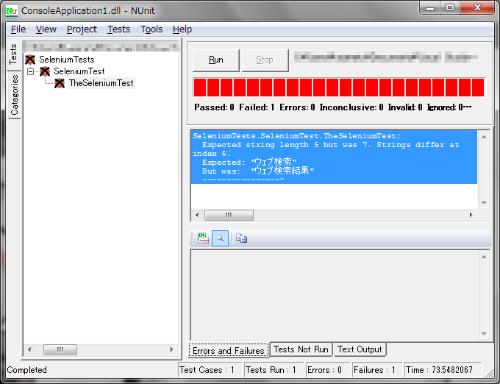
Task: Click the failed icon beside TheSeleniumTest
Action: [x=60, y=83]
